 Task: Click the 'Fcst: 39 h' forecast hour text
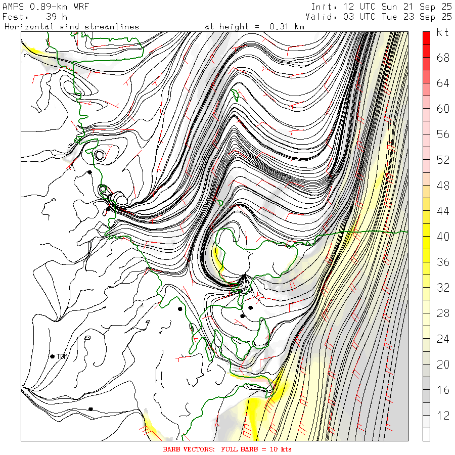35,17
